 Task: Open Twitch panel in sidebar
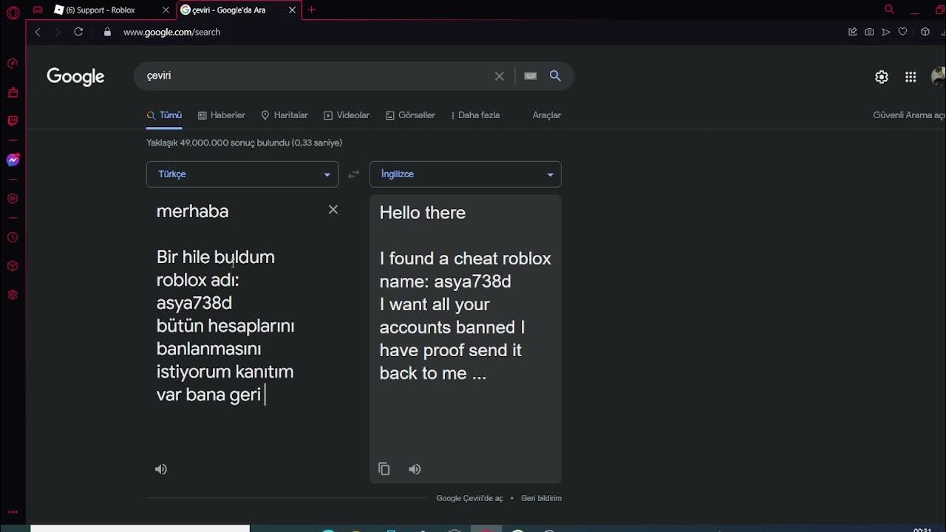point(13,120)
